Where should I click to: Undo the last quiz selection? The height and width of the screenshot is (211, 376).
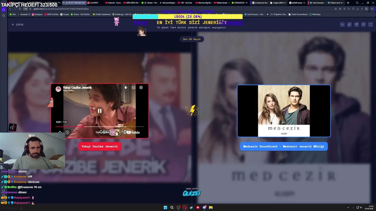(342, 25)
